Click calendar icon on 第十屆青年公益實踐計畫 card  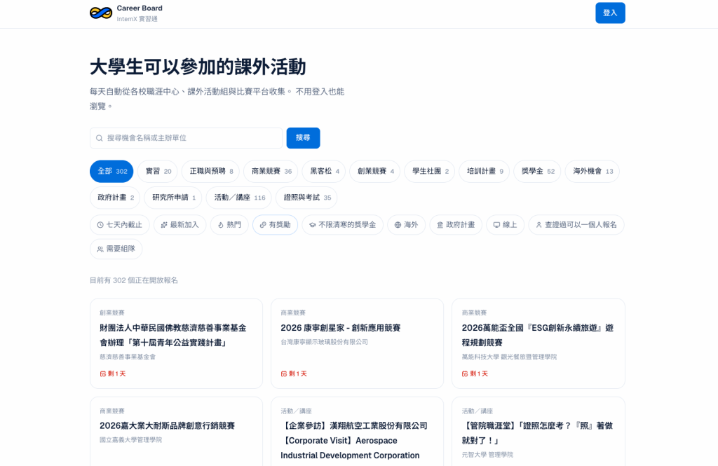(x=103, y=374)
